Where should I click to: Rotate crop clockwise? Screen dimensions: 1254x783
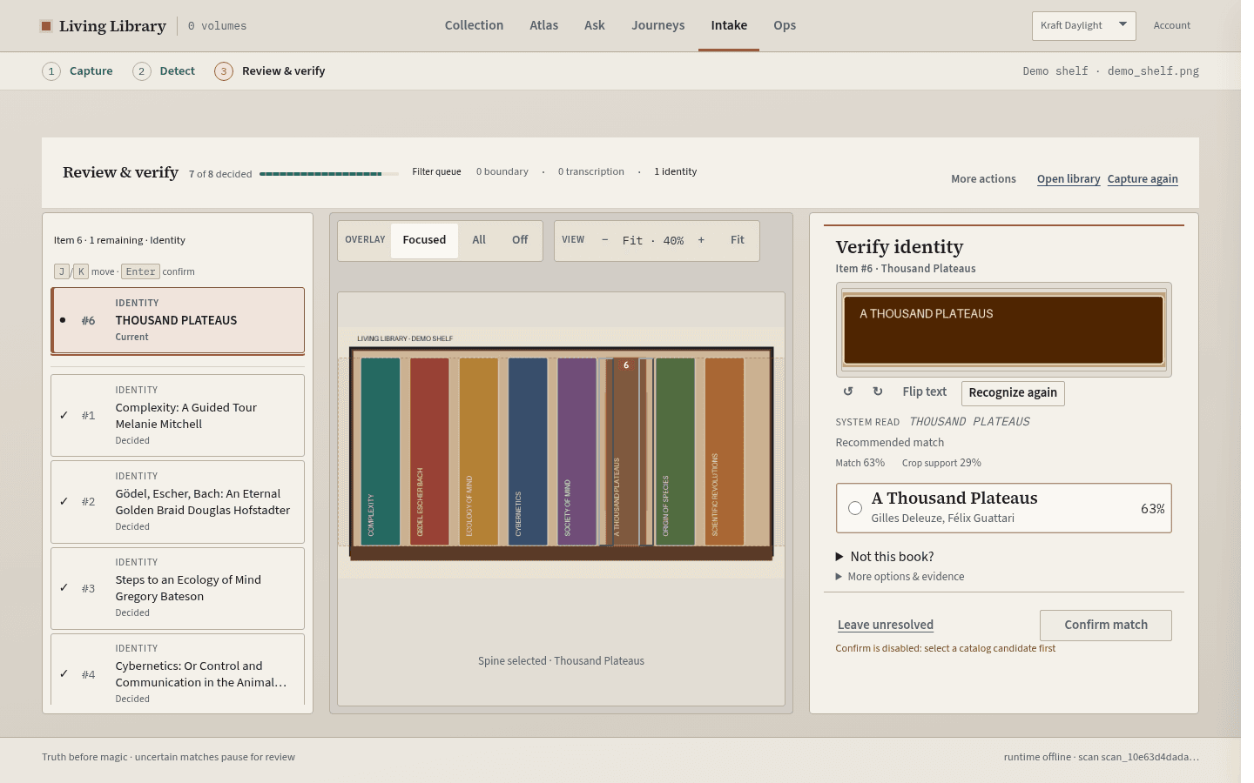(x=878, y=392)
